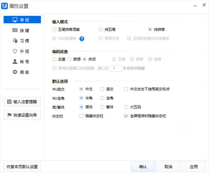Click the blue question mark help icon
This screenshot has width=209, height=173.
click(82, 39)
